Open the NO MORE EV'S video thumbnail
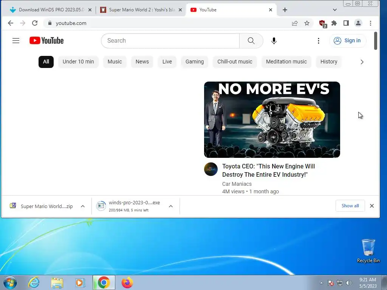Screen dimensions: 387x290 (272, 120)
